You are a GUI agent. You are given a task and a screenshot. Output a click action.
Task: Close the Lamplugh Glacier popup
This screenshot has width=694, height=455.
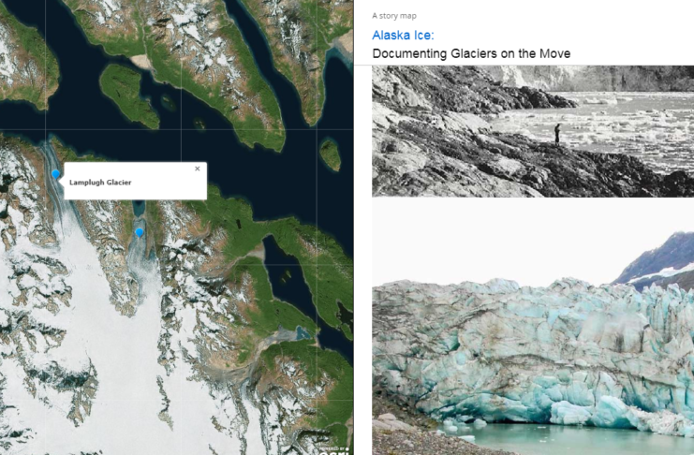197,169
